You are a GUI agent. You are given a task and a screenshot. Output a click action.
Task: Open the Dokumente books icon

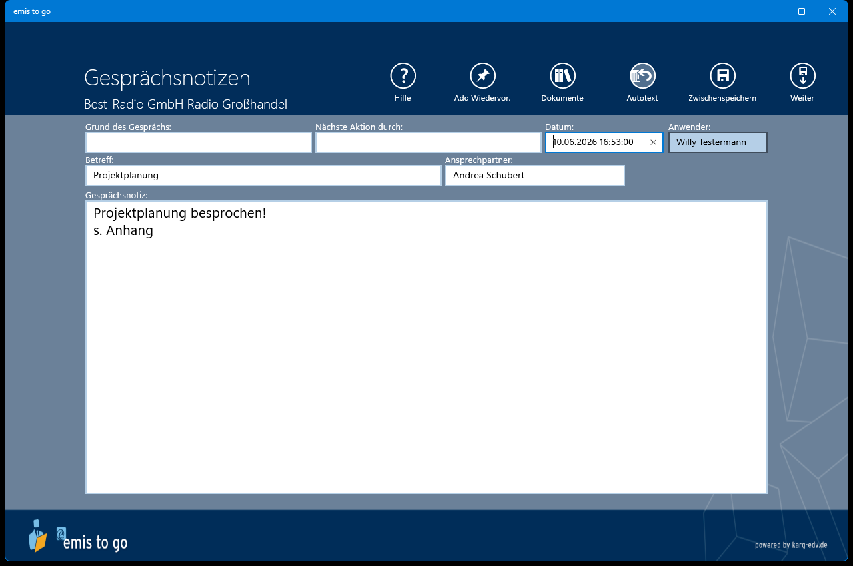(x=562, y=76)
